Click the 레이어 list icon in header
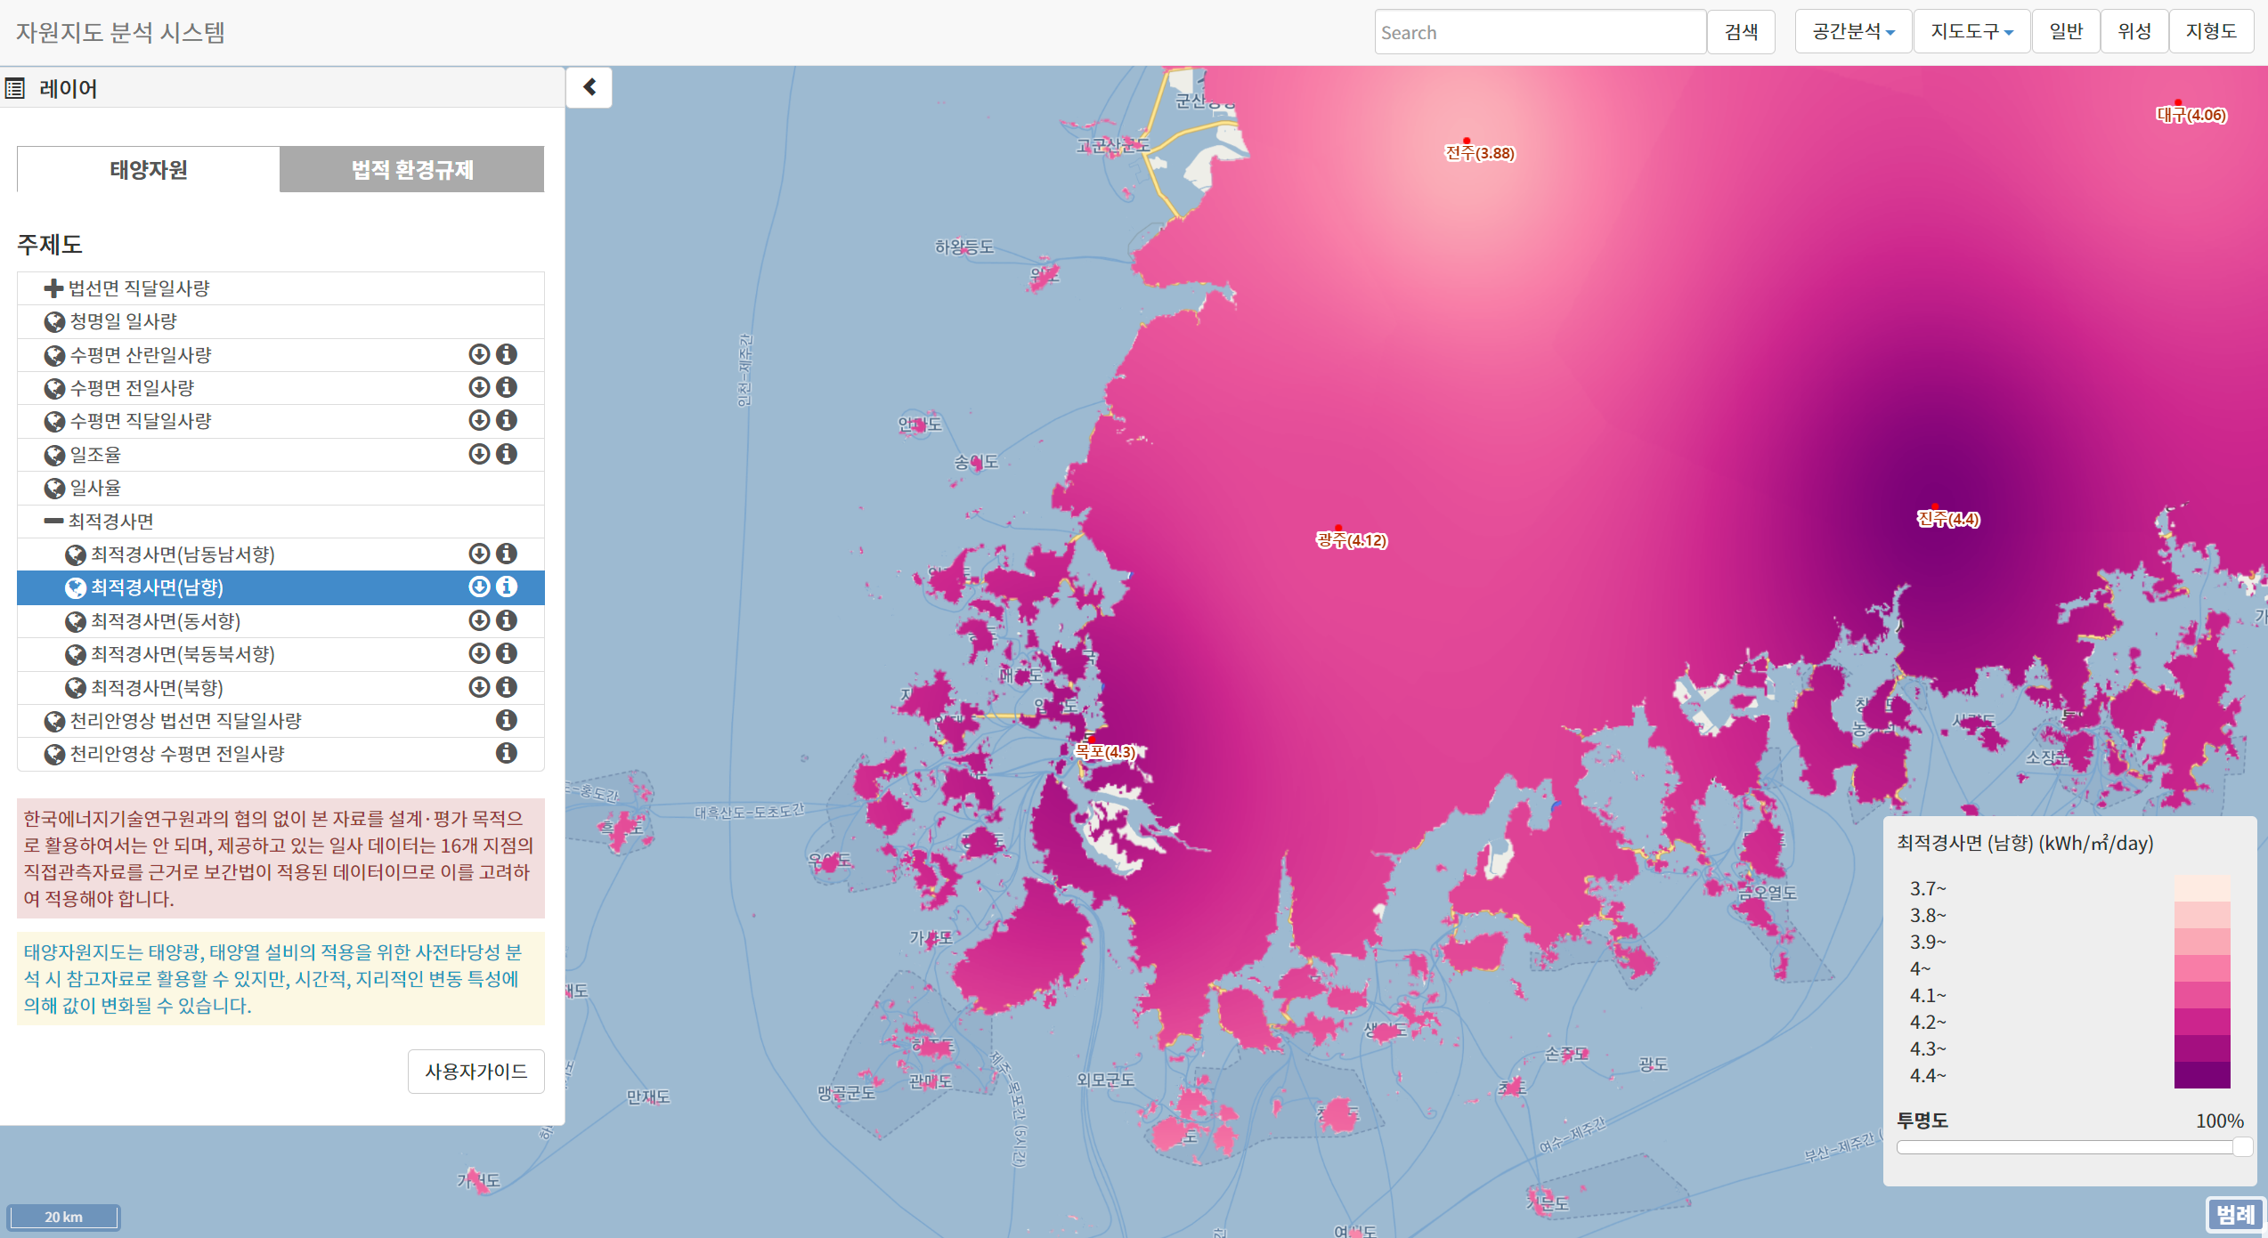The height and width of the screenshot is (1238, 2268). pos(15,88)
